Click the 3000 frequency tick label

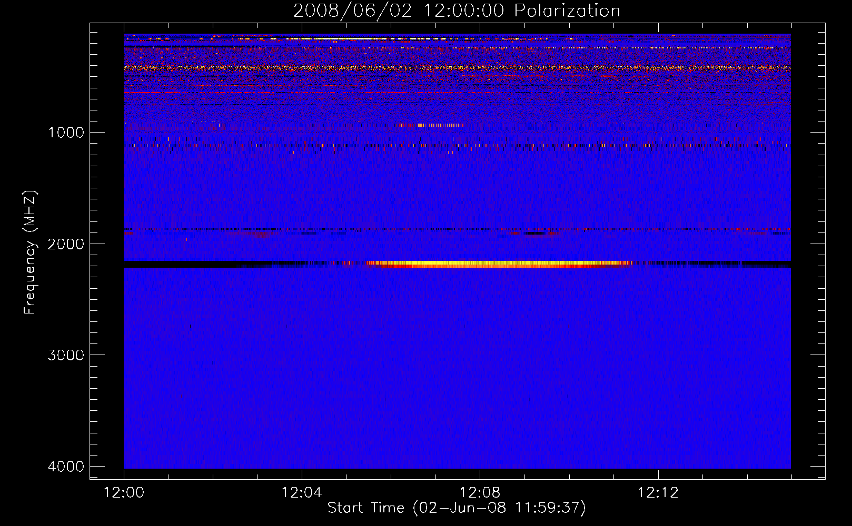(66, 355)
